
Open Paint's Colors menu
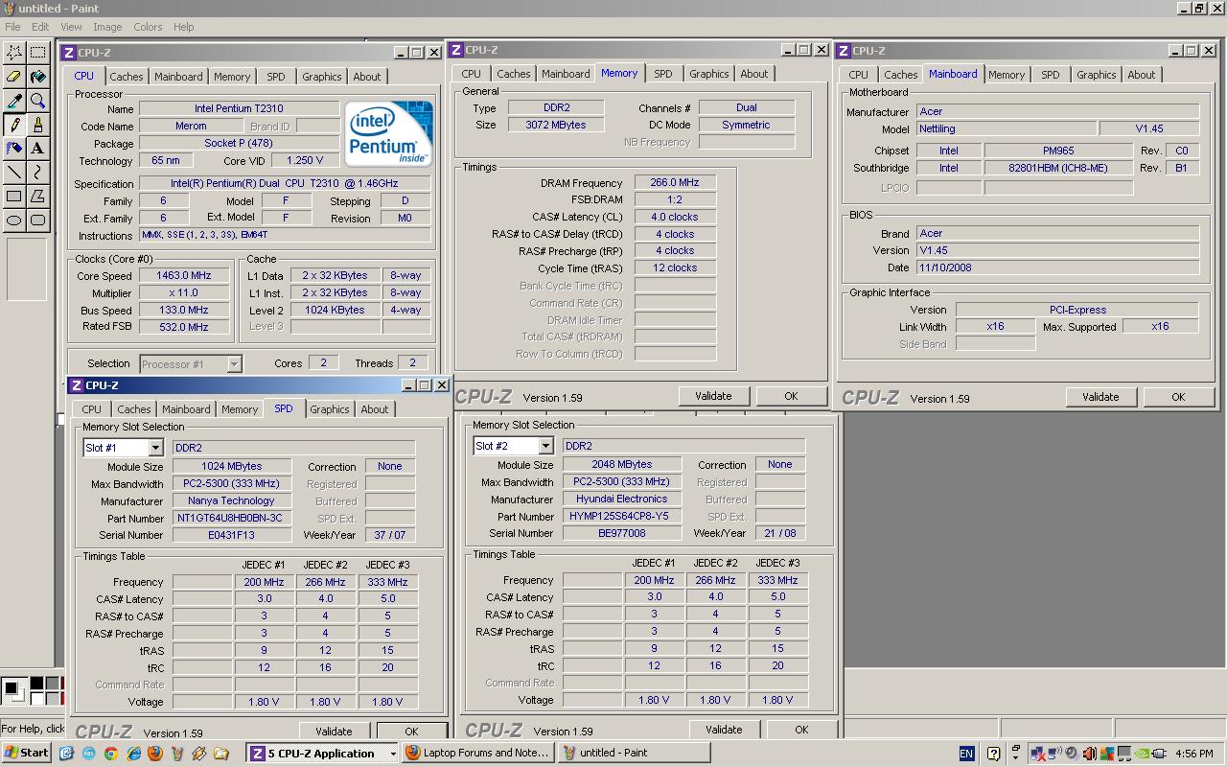148,27
